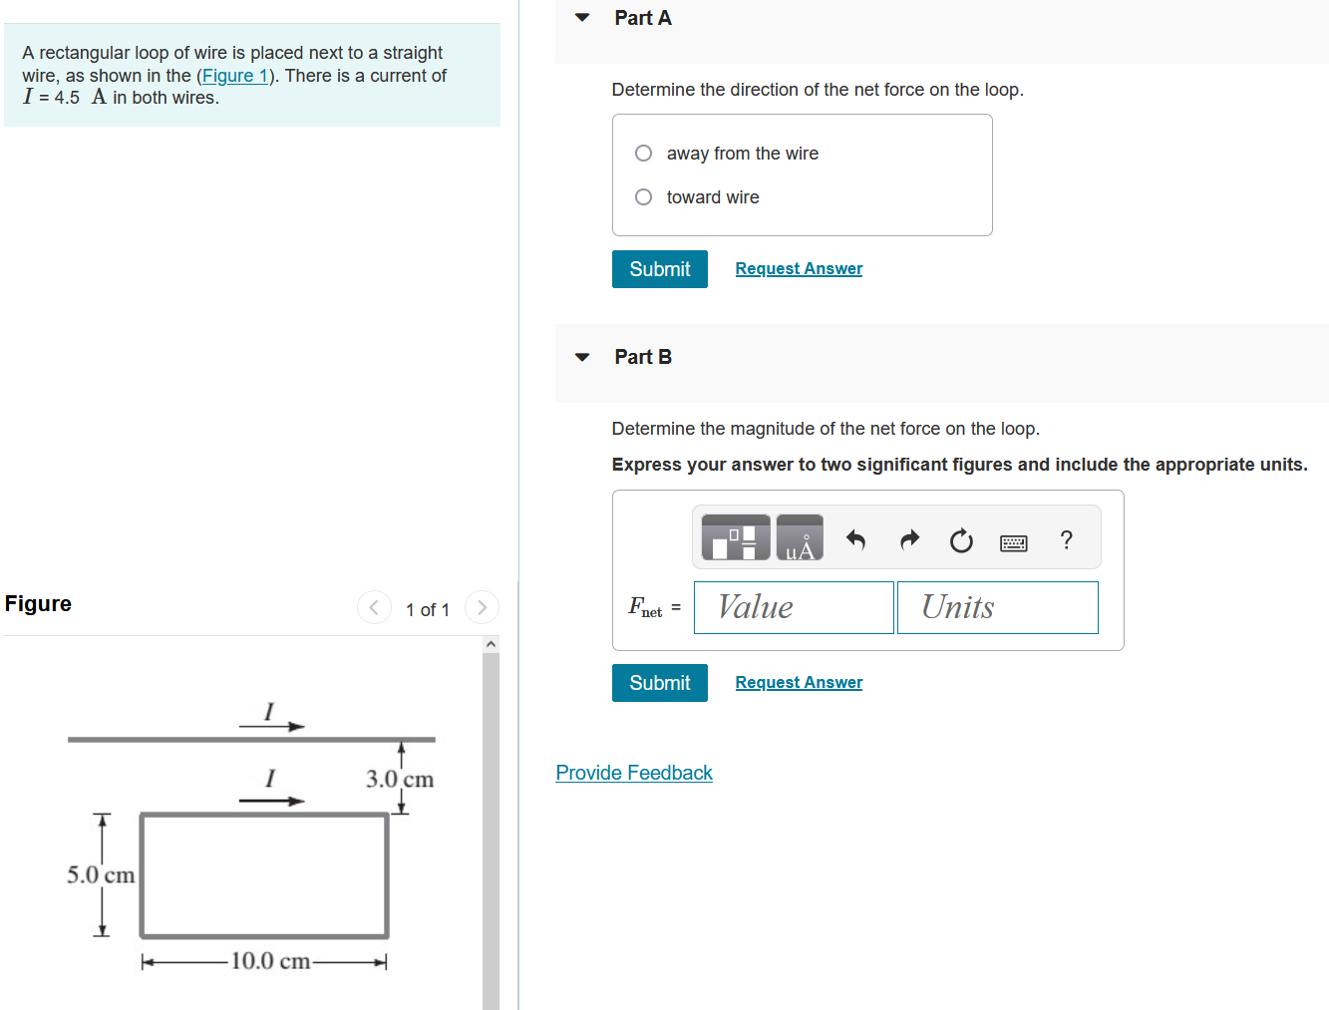This screenshot has height=1010, width=1329.
Task: Collapse the Part B section
Action: (581, 356)
